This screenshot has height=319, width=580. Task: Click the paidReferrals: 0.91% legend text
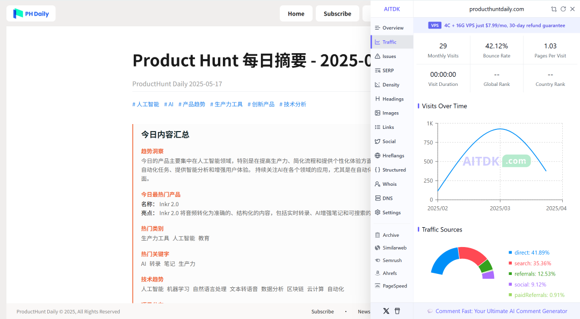click(539, 295)
